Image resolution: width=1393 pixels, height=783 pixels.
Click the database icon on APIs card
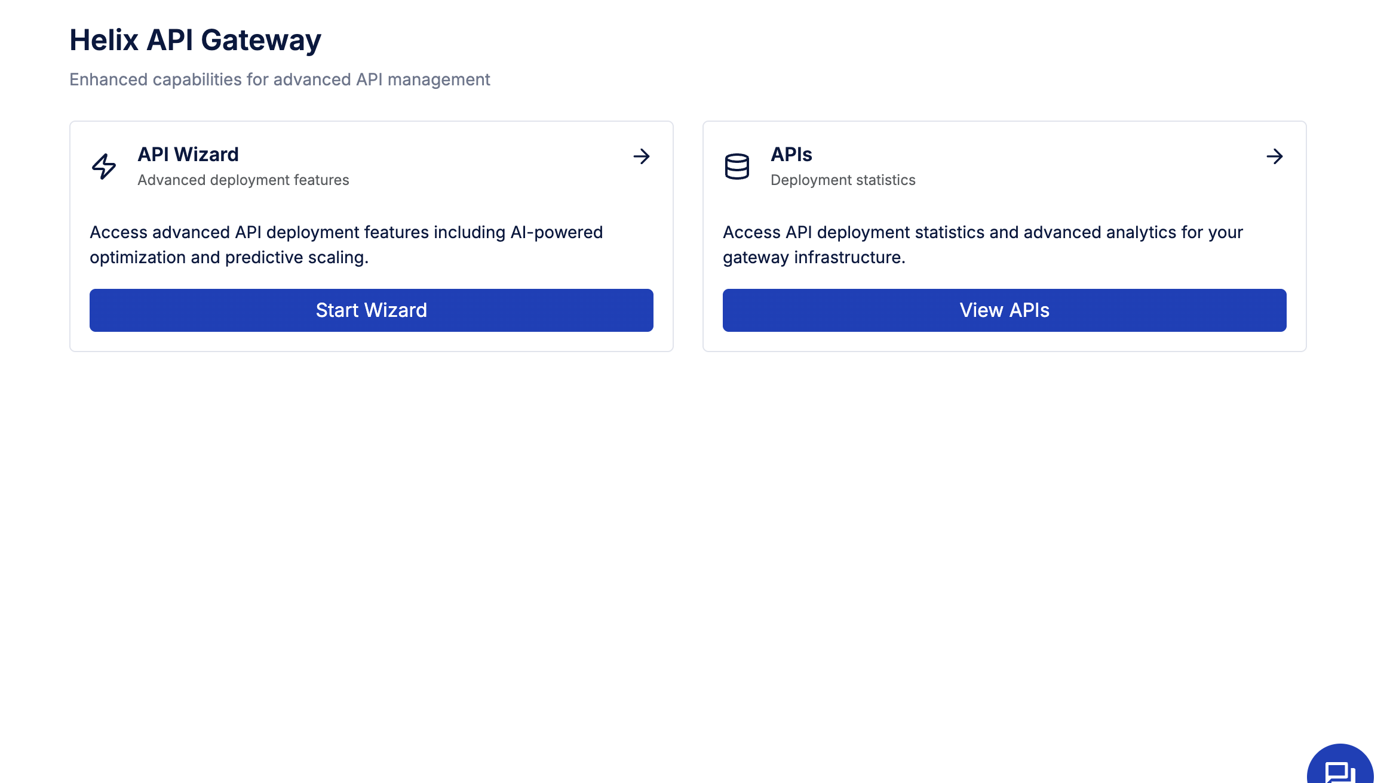tap(737, 167)
